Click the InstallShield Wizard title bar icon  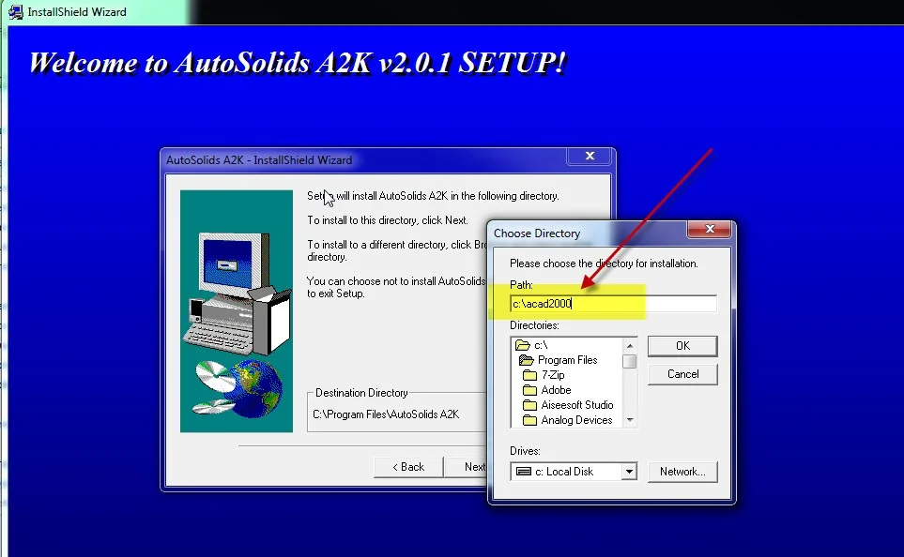coord(16,11)
